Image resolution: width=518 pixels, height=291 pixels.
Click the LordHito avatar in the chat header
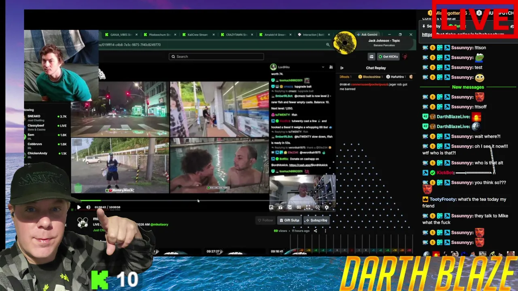point(273,67)
